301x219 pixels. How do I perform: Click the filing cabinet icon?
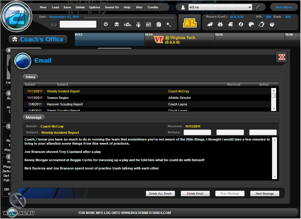158,24
